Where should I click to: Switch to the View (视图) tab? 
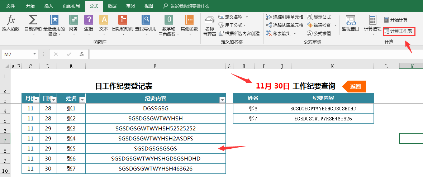point(149,6)
